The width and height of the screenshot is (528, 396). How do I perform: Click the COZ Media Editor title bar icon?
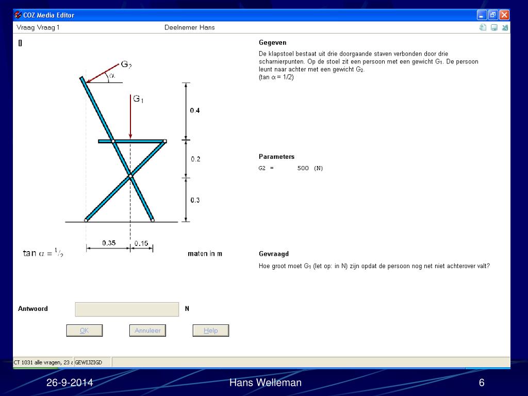click(x=18, y=15)
